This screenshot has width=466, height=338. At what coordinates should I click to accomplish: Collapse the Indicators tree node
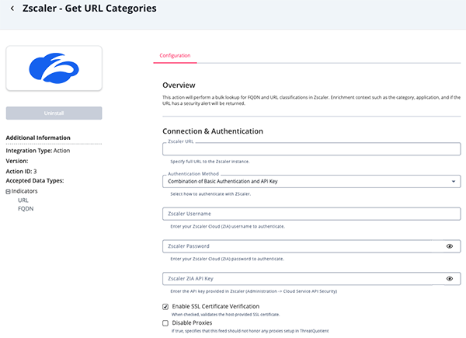tap(8, 192)
